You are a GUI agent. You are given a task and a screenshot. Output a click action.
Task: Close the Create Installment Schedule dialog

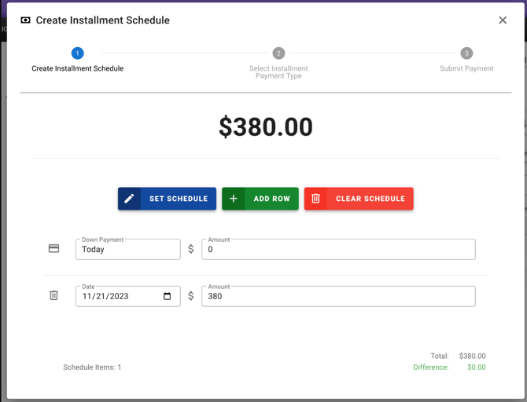click(x=503, y=20)
